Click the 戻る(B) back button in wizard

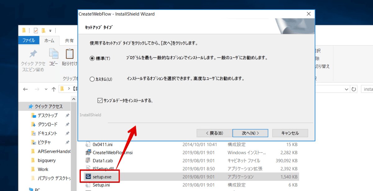(x=214, y=133)
